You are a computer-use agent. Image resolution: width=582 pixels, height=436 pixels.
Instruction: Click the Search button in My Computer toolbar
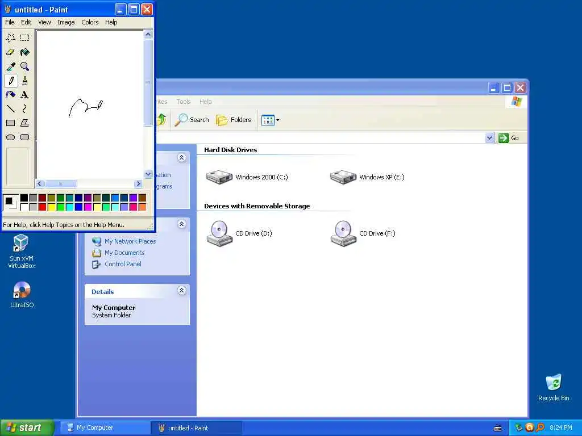[x=192, y=120]
